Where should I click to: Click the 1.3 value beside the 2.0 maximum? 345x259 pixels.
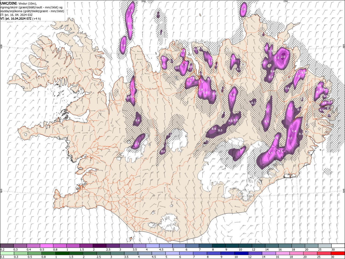tap(277, 58)
